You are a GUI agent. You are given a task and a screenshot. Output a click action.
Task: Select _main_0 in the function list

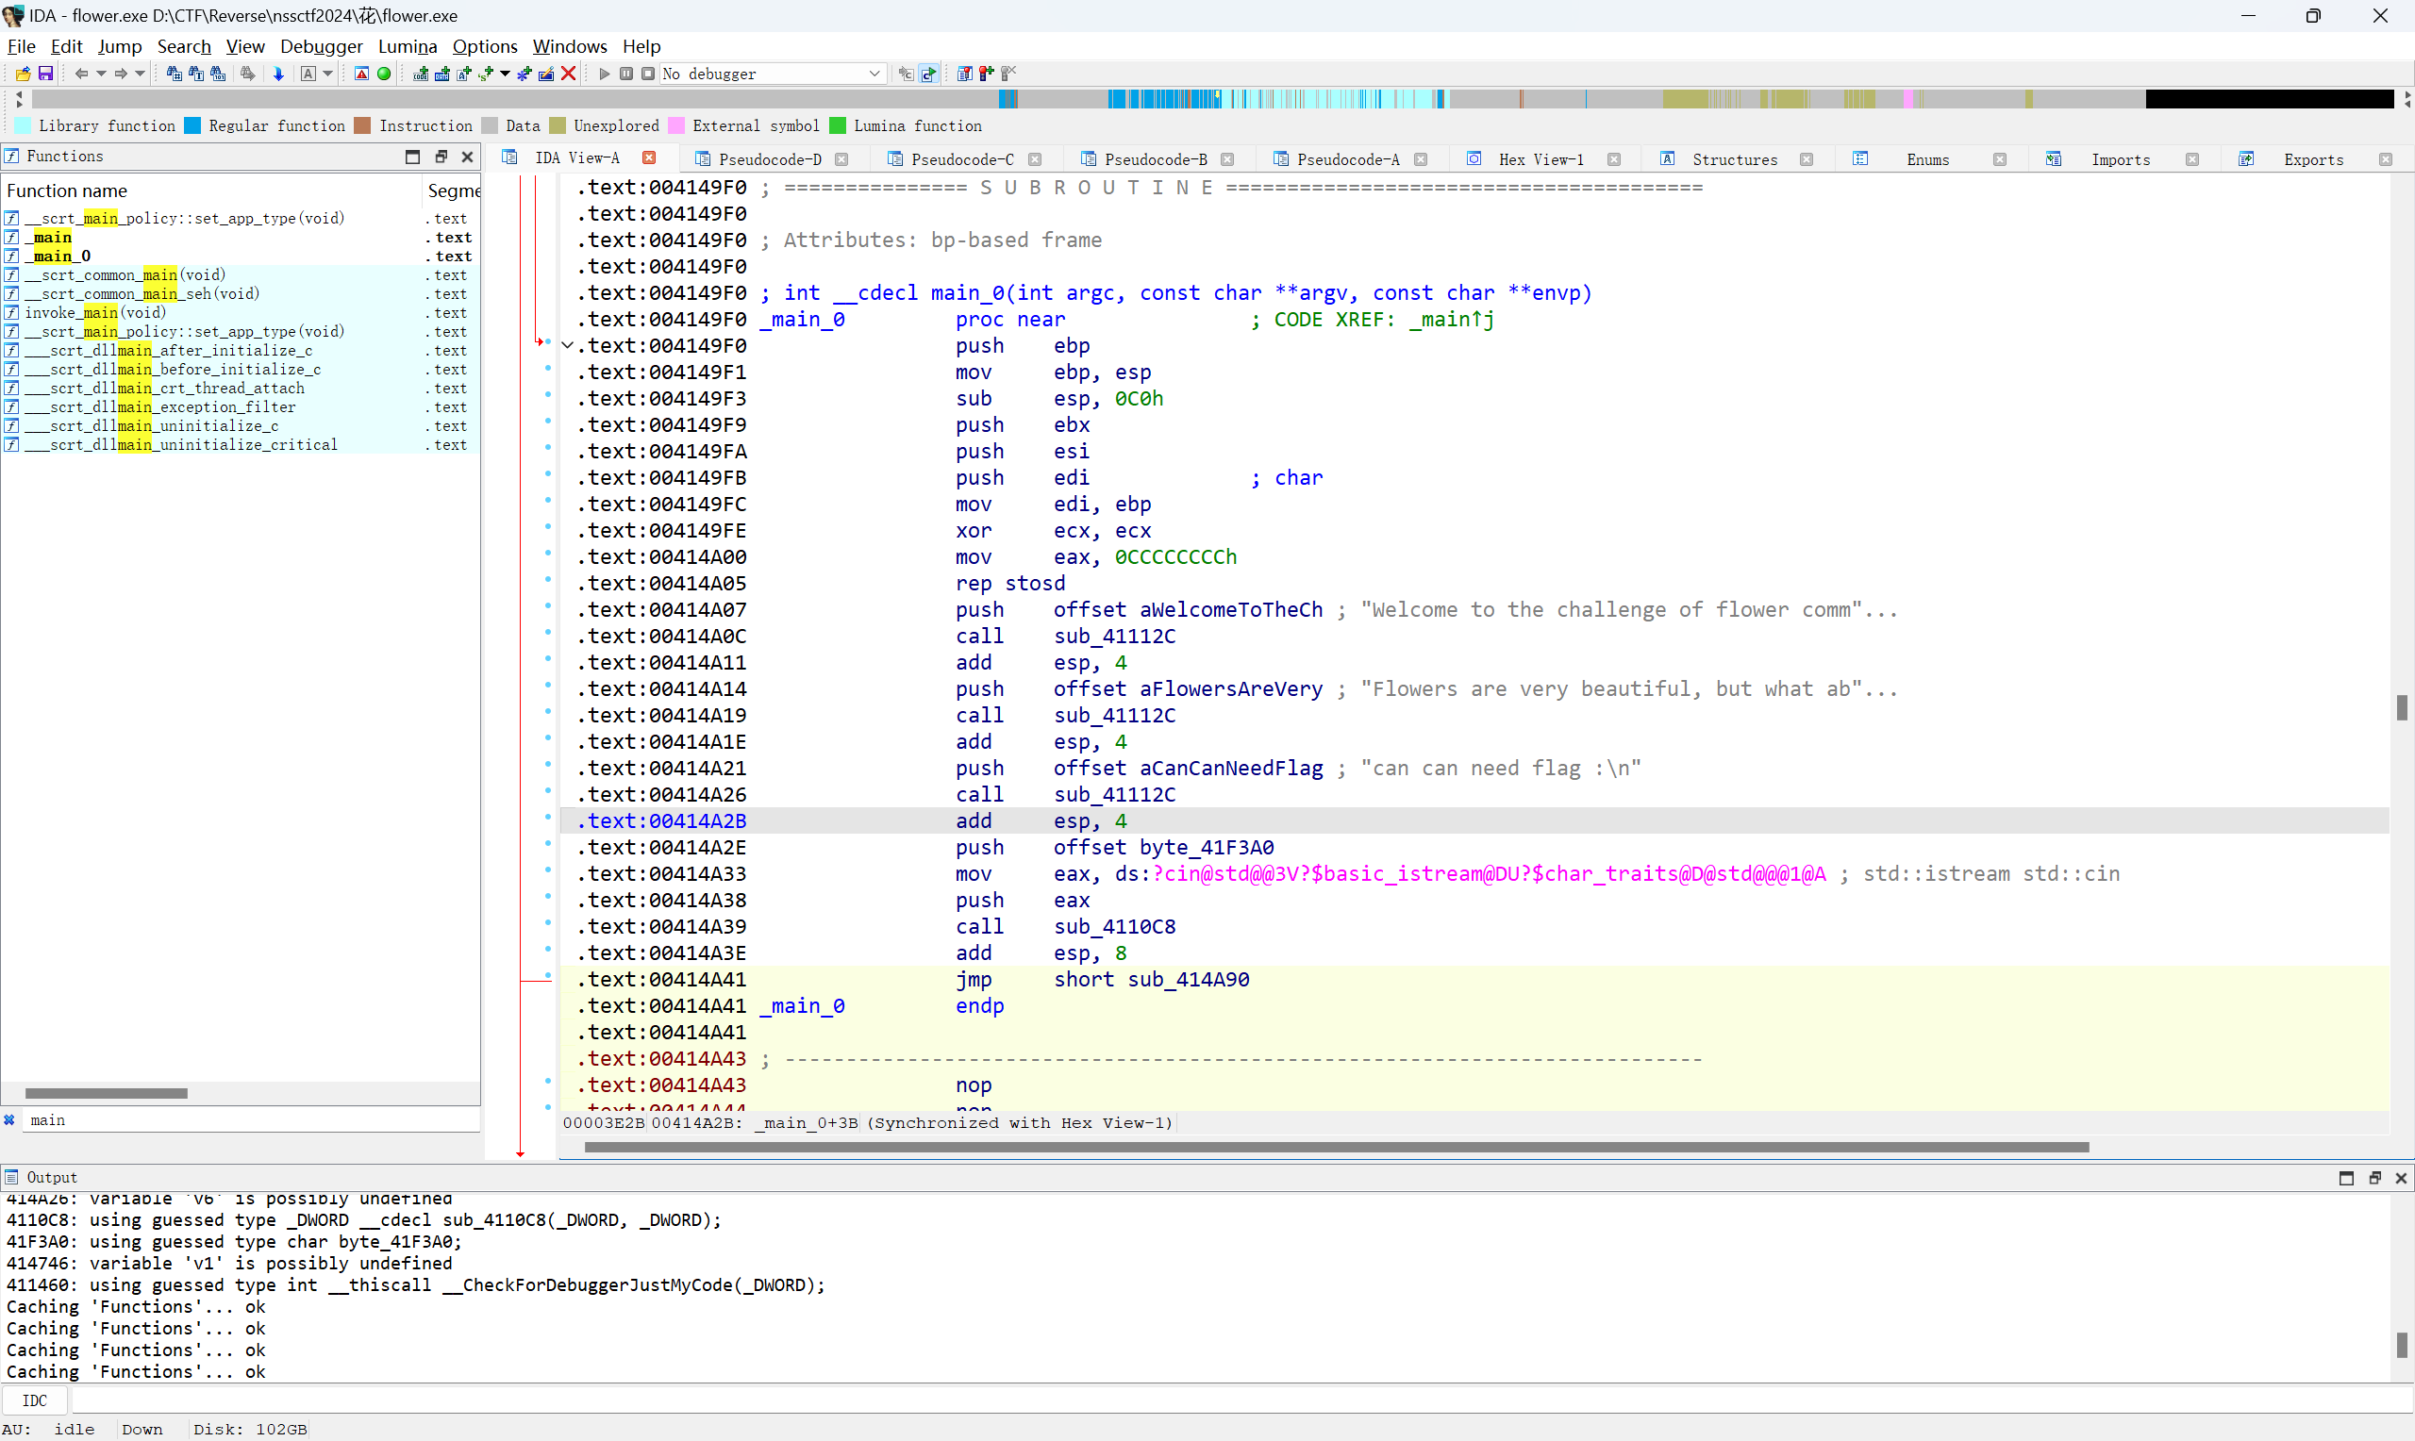[x=240, y=257]
